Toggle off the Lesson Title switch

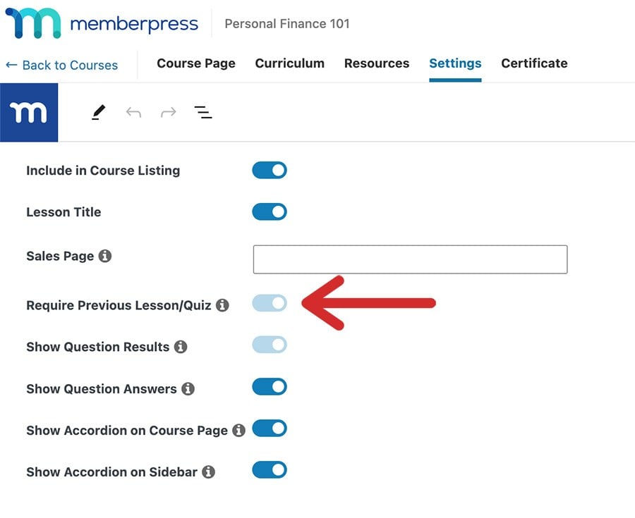click(x=269, y=211)
